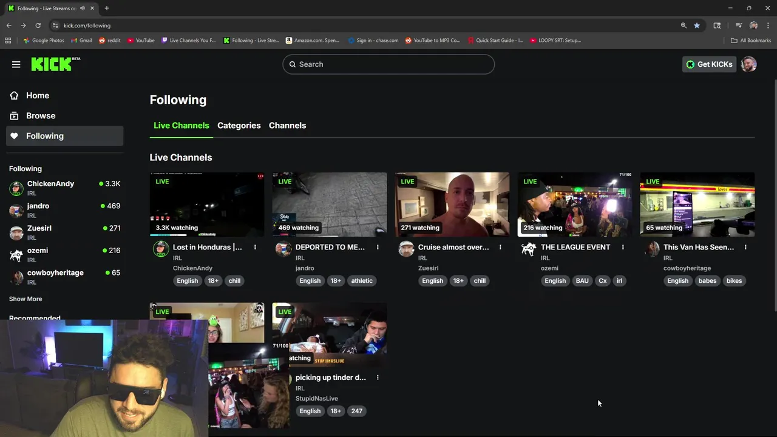Click ChickenAndy avatar on stream card
The image size is (777, 437).
[x=161, y=249]
